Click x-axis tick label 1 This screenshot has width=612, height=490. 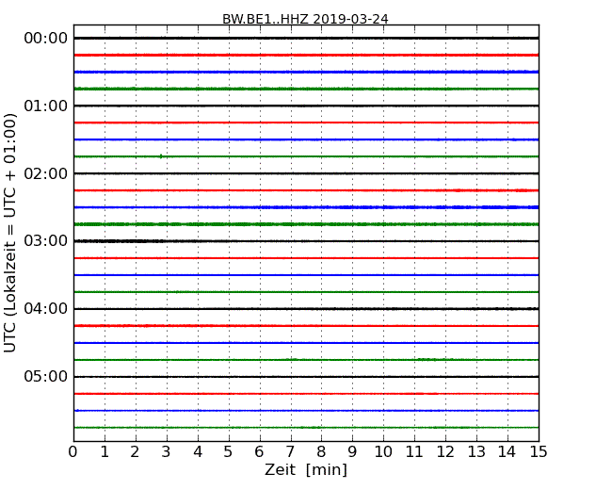click(x=105, y=452)
